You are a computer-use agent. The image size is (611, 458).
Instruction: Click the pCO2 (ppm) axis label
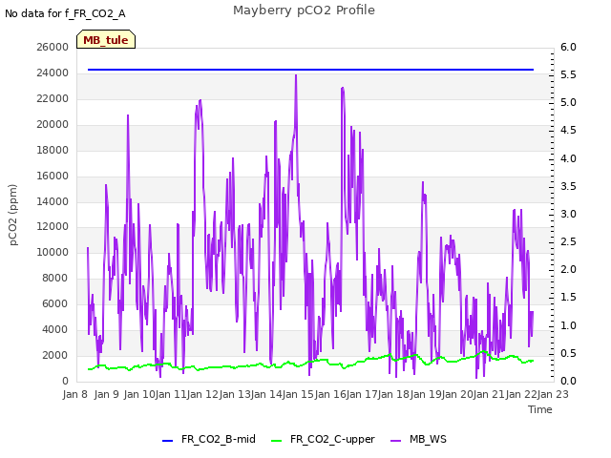tap(13, 215)
